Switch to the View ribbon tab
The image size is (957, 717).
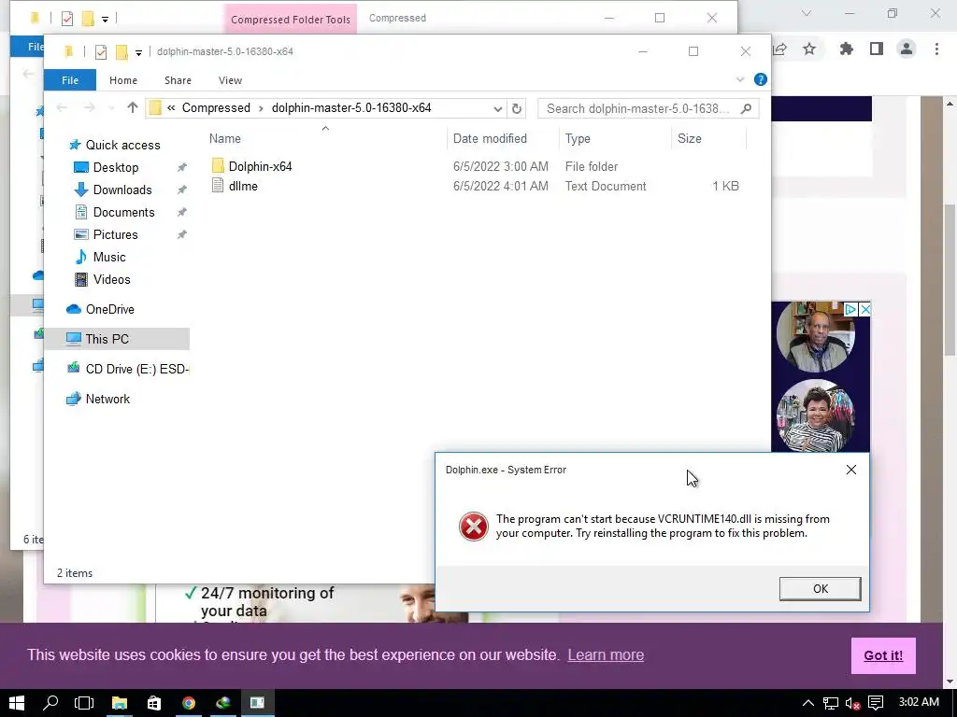[x=230, y=80]
